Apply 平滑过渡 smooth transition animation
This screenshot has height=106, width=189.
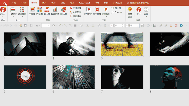[x=75, y=8]
